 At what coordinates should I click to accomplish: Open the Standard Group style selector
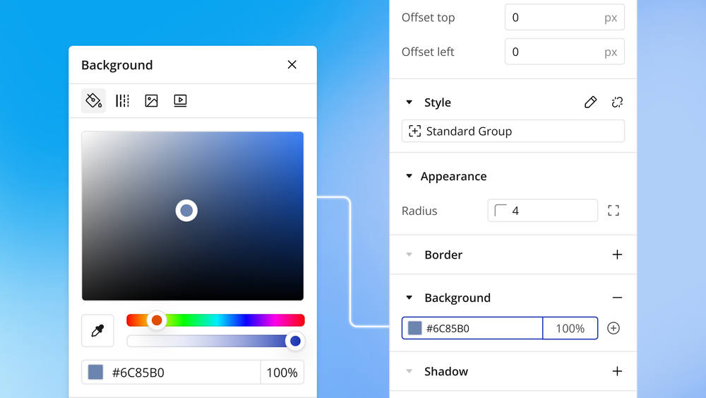point(513,131)
